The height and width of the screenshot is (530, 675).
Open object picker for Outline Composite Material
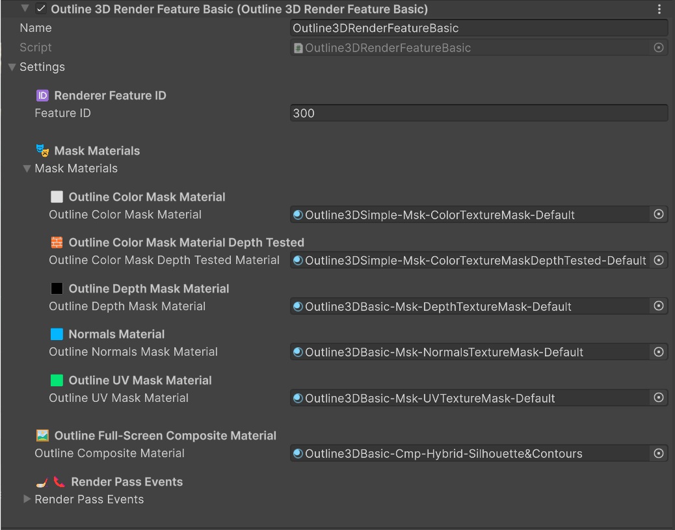658,453
